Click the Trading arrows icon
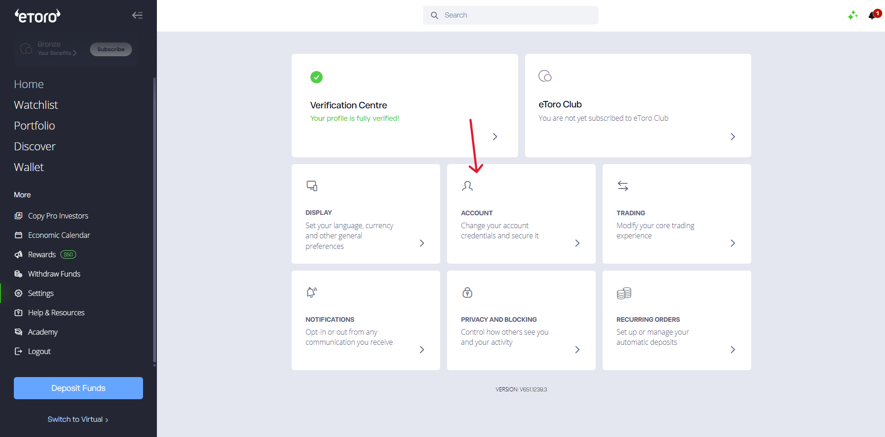 click(x=623, y=186)
